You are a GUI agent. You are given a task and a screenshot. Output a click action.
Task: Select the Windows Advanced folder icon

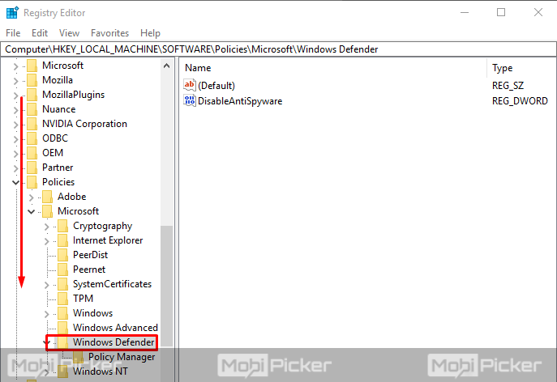(63, 328)
